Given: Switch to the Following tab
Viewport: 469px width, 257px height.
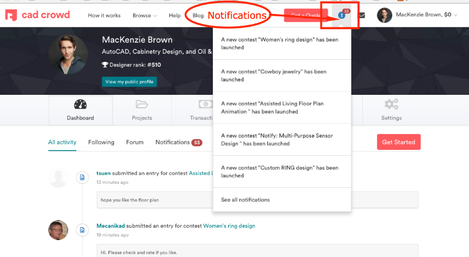Looking at the screenshot, I should coord(101,142).
